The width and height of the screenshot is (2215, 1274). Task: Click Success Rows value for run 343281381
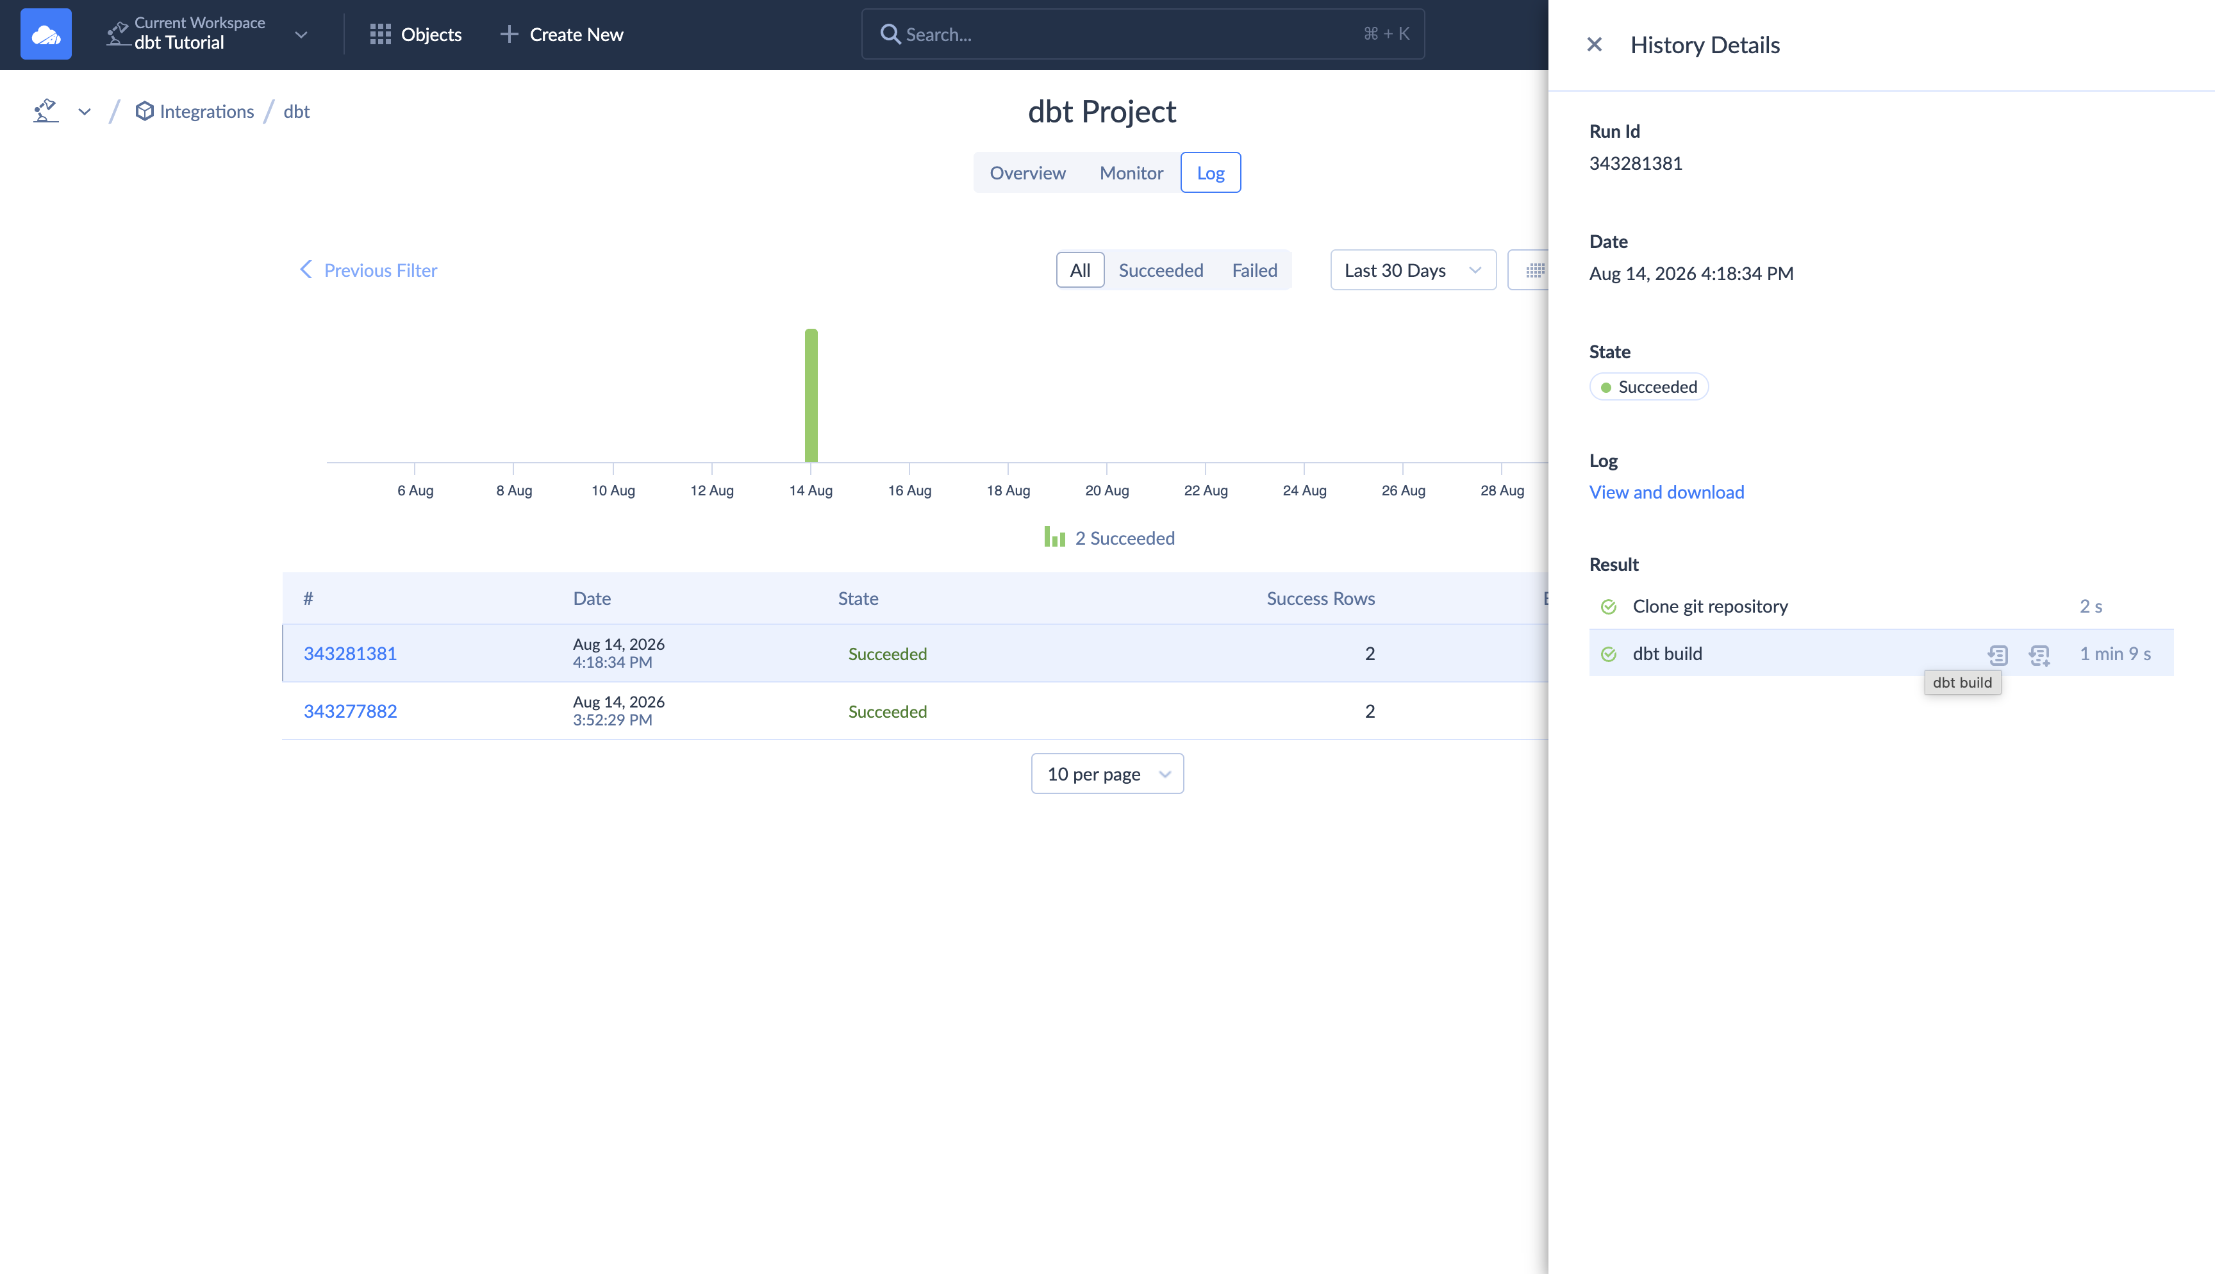[x=1370, y=654]
